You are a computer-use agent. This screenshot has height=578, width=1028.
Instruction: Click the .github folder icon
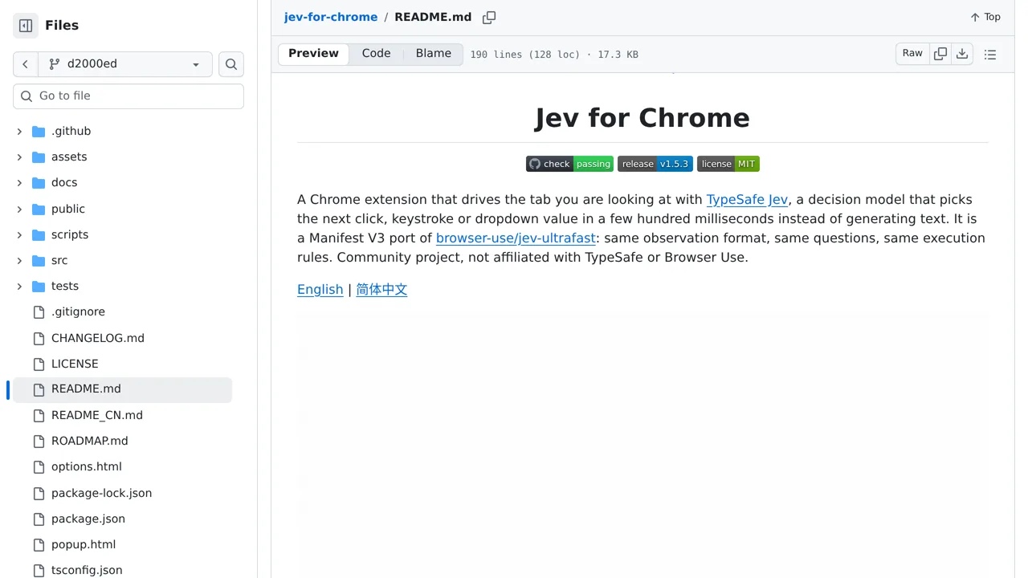tap(39, 132)
